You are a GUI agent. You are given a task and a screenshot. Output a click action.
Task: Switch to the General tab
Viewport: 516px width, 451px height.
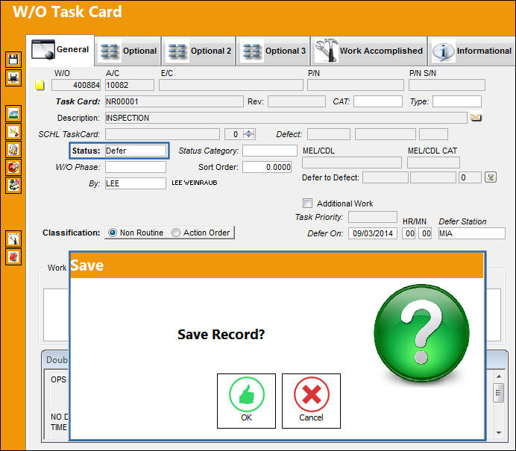[60, 50]
